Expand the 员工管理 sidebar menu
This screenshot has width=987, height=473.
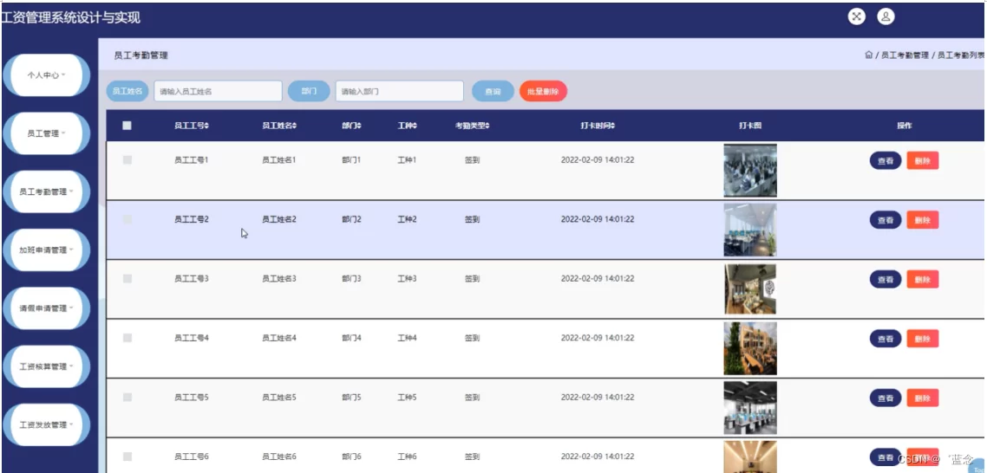coord(46,133)
